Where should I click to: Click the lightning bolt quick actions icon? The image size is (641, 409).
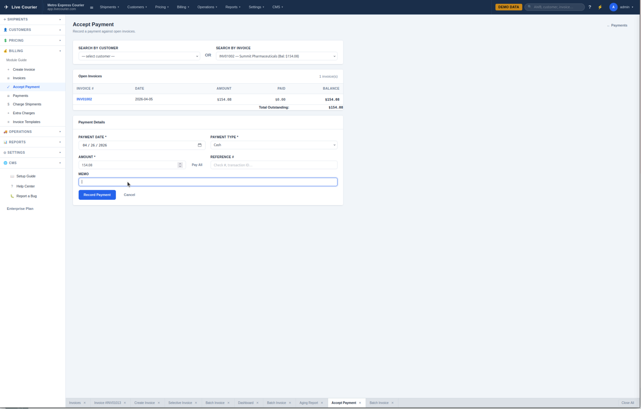click(600, 7)
